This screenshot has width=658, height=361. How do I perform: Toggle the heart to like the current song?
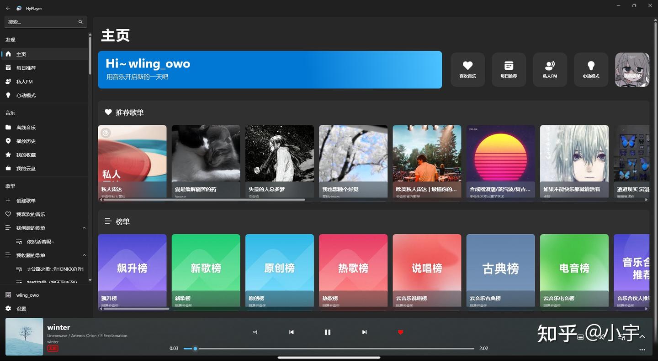click(400, 332)
